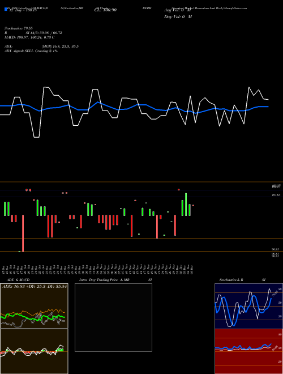
Task: Click the "Avg Vol: 0 M" label
Action: (178, 10)
